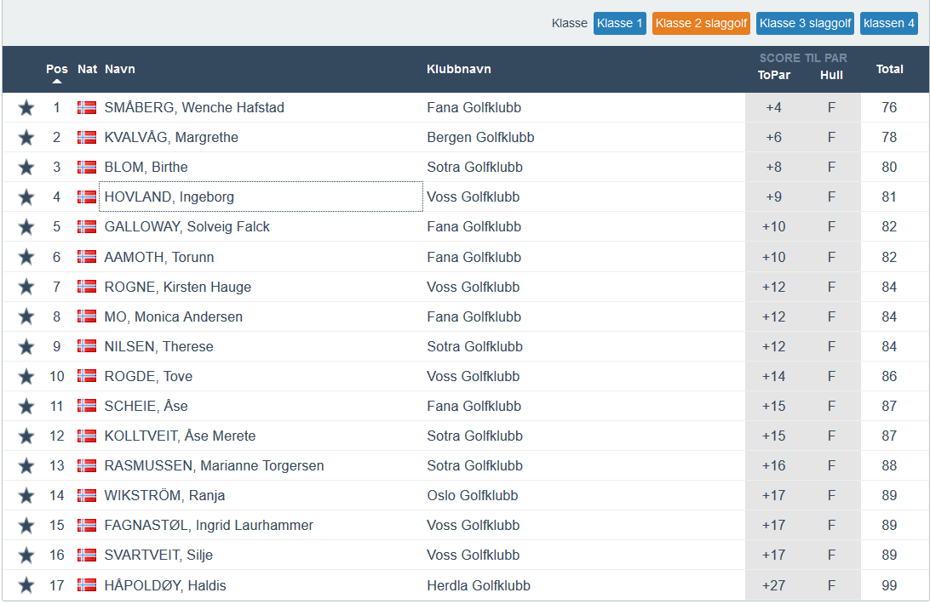Switch to the Klasse 1 tab
This screenshot has width=930, height=604.
(x=620, y=23)
